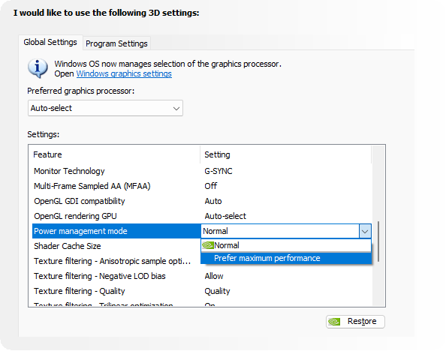Switch to the Global Settings tab
446x351 pixels.
(x=50, y=42)
